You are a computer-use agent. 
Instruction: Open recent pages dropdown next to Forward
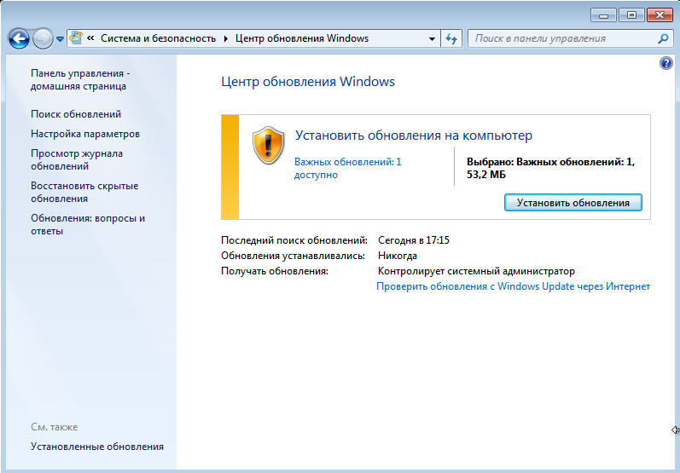click(x=61, y=39)
